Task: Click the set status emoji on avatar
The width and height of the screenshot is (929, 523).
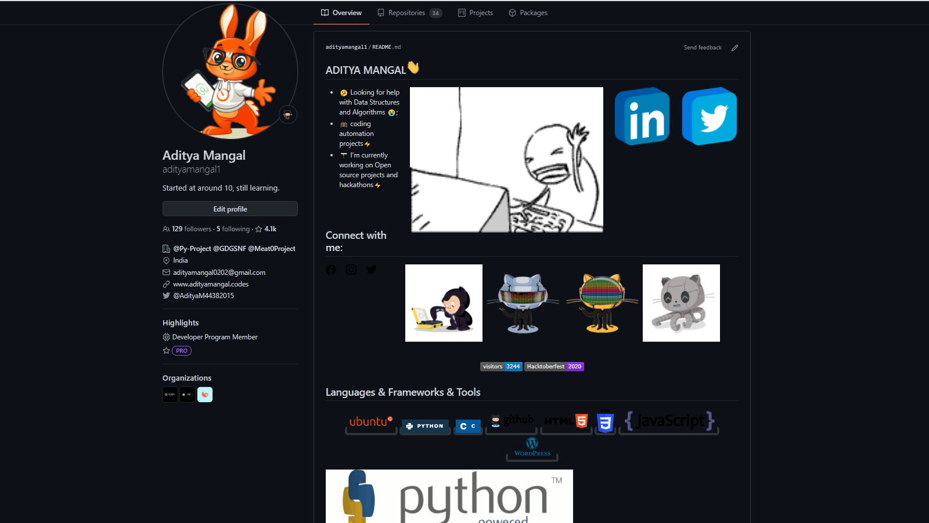Action: point(287,114)
